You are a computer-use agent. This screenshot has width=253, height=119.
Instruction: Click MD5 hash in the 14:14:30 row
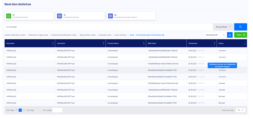coord(163,50)
